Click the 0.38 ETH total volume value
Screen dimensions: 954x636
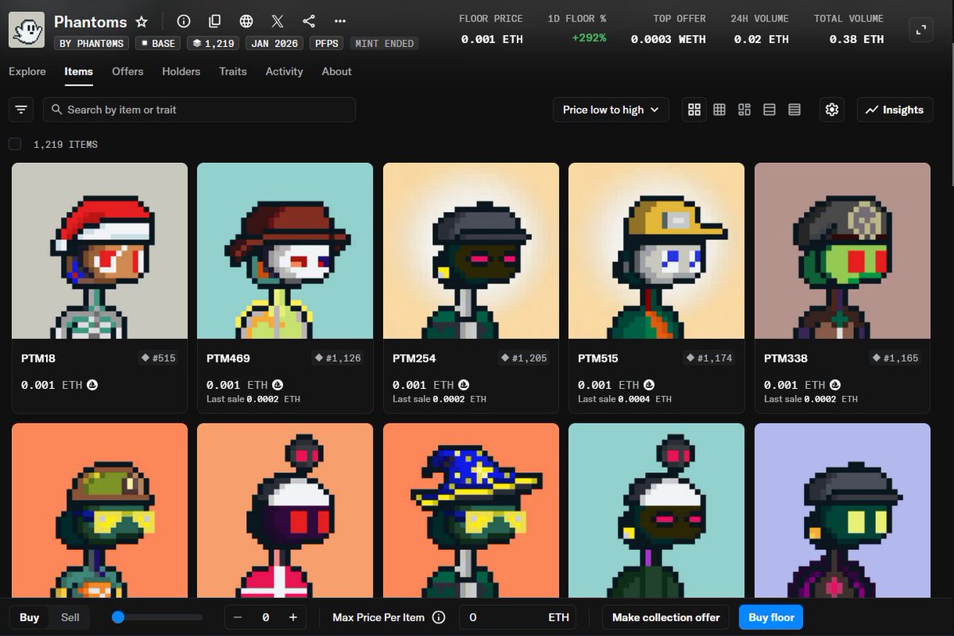856,38
